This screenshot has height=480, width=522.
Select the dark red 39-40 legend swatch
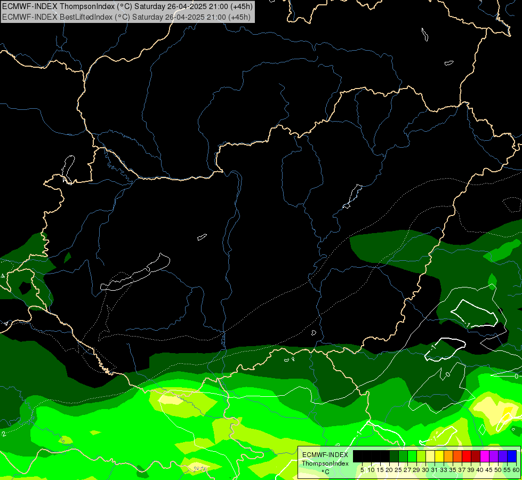[x=476, y=457]
